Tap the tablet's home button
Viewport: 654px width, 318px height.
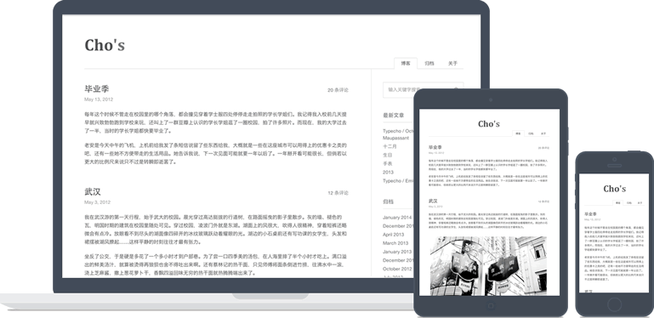point(491,306)
